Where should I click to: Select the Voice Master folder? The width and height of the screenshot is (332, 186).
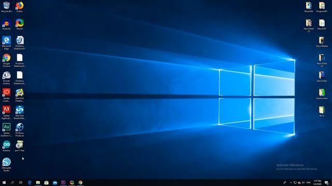pos(322,42)
